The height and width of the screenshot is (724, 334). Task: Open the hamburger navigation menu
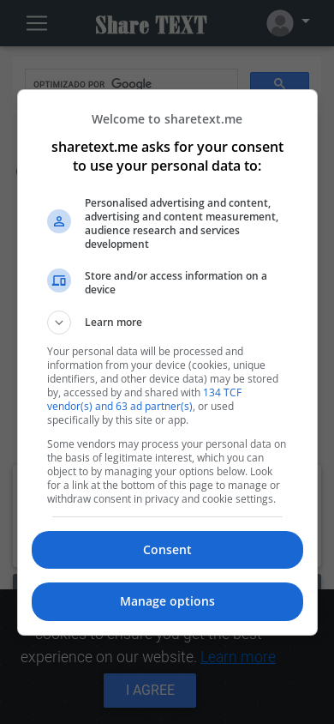point(37,23)
